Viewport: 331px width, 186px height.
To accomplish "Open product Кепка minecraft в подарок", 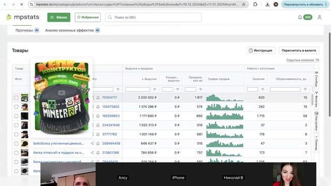I will tap(58, 152).
